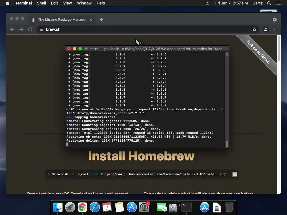Click the Dartz user name in menu bar
The width and height of the screenshot is (287, 215).
tap(257, 3)
